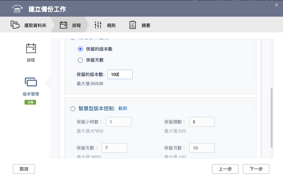Click the vertical scrollbar in settings panel
The width and height of the screenshot is (283, 179).
tap(271, 116)
